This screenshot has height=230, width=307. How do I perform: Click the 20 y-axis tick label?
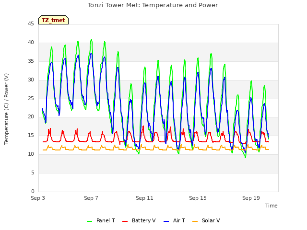tap(31, 116)
